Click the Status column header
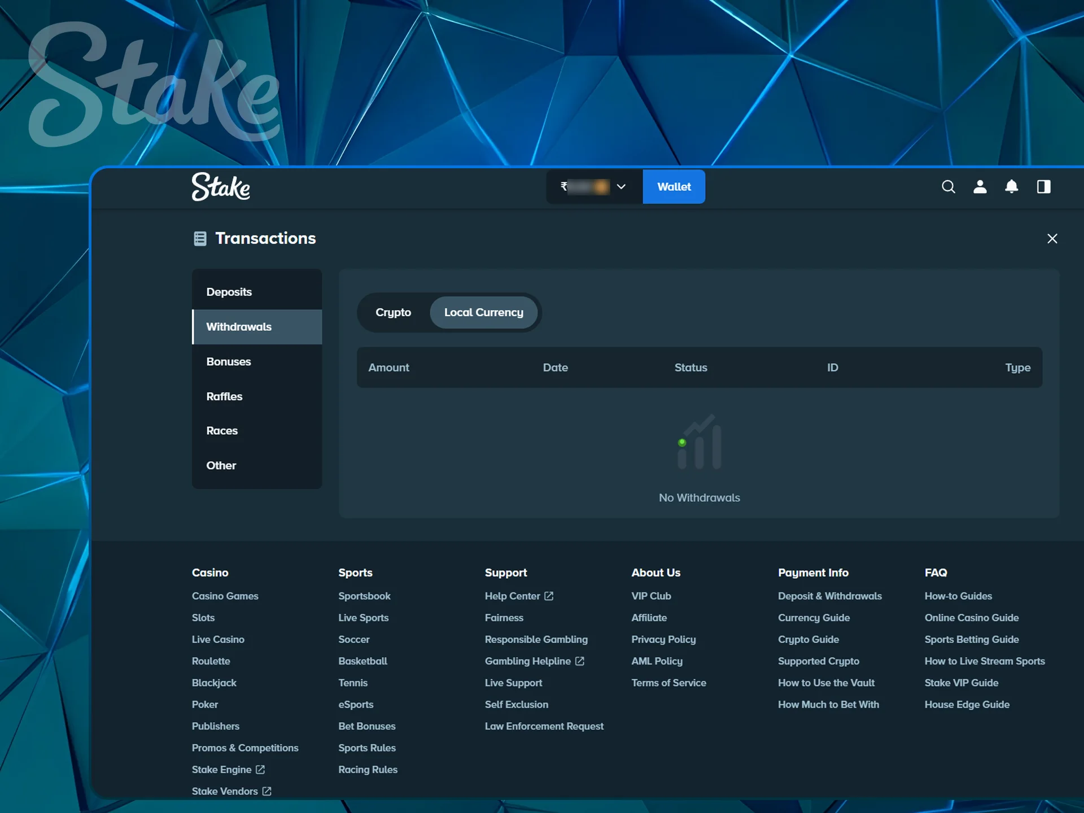This screenshot has width=1084, height=813. coord(691,368)
